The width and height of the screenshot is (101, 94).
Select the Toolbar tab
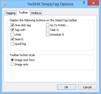[x=23, y=13]
